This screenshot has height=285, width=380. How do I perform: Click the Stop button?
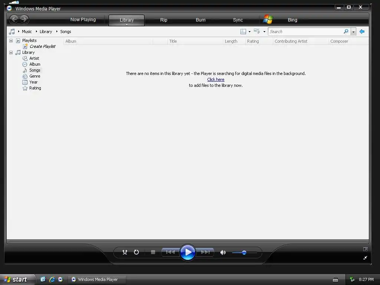pos(153,252)
